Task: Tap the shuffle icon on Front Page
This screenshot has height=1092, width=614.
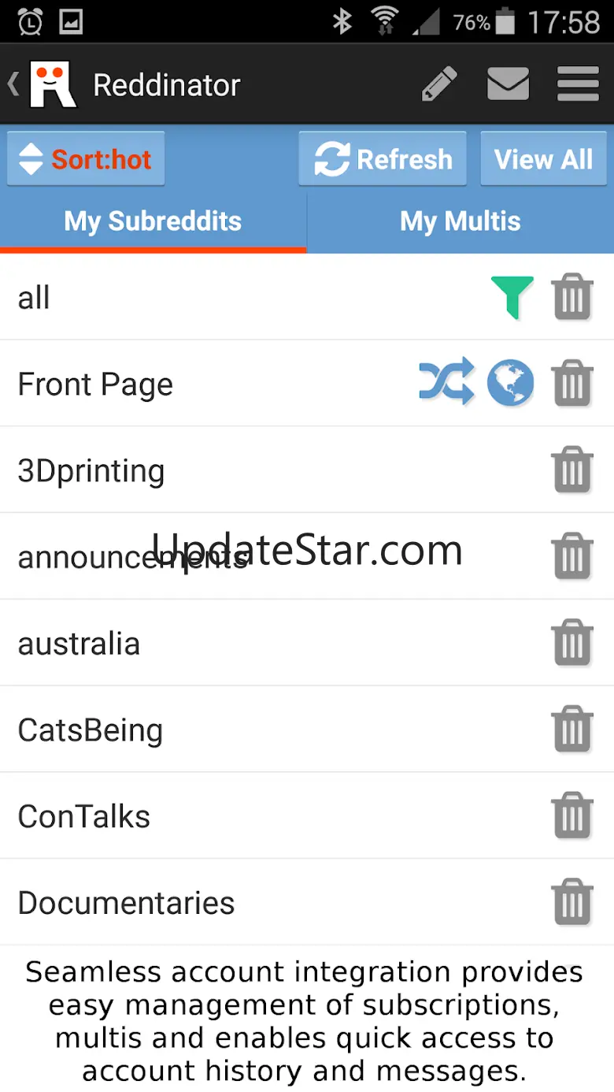Action: 446,383
